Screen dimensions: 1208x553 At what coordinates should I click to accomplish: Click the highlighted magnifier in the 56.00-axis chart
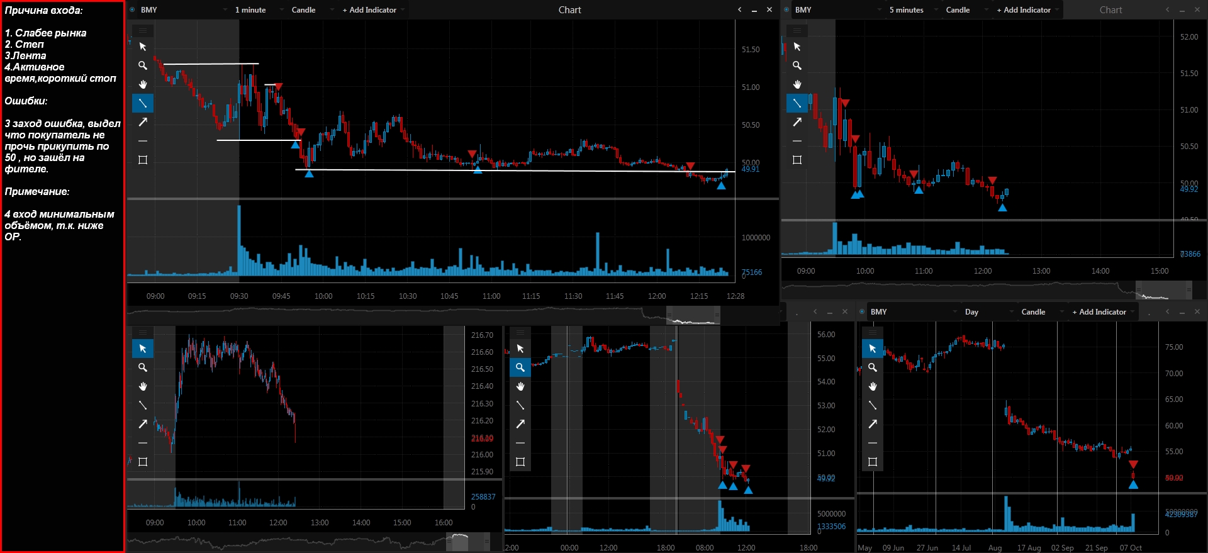click(520, 367)
